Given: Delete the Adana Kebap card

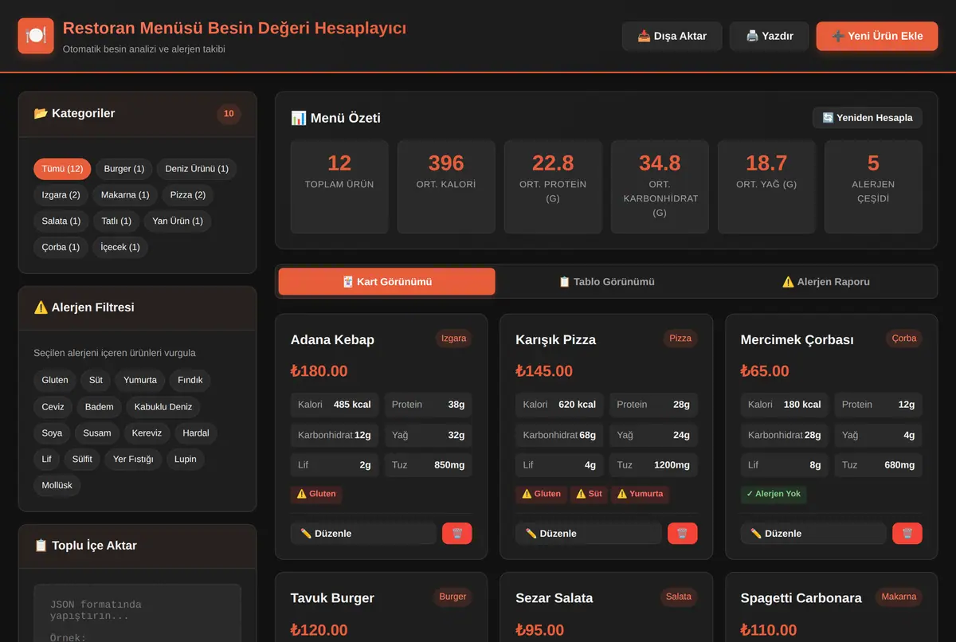Looking at the screenshot, I should pyautogui.click(x=456, y=534).
